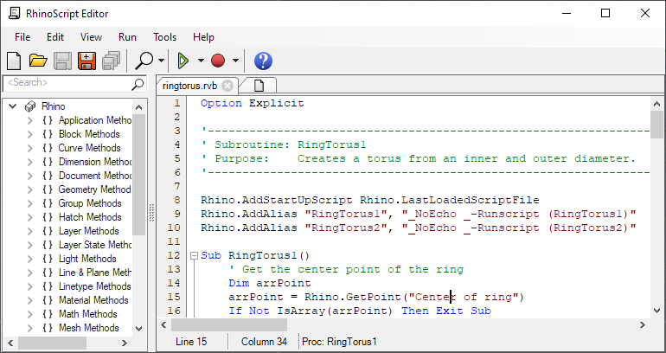Click the Find magnifier toolbar icon

point(144,61)
